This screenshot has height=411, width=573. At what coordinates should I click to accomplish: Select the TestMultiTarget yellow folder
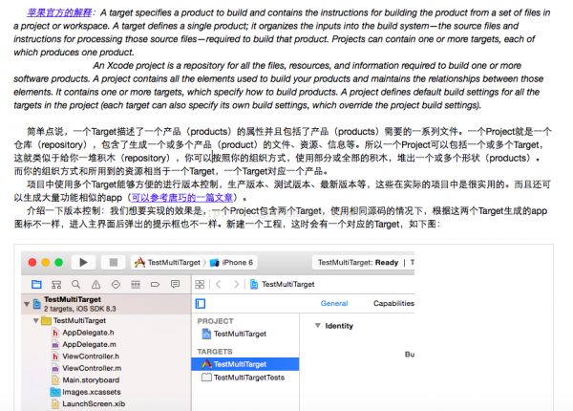(x=74, y=321)
